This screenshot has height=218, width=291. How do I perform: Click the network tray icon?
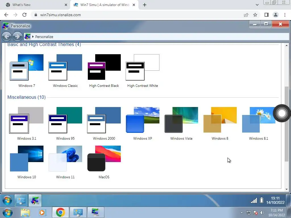tap(248, 213)
